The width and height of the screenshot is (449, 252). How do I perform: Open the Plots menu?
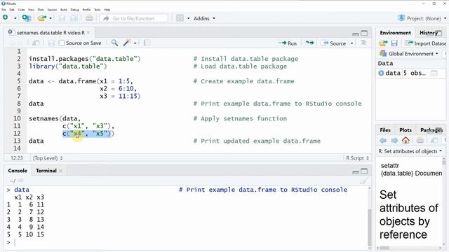41,10
